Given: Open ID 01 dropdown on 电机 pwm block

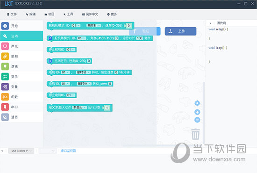Looking at the screenshot, I should [x=65, y=84].
